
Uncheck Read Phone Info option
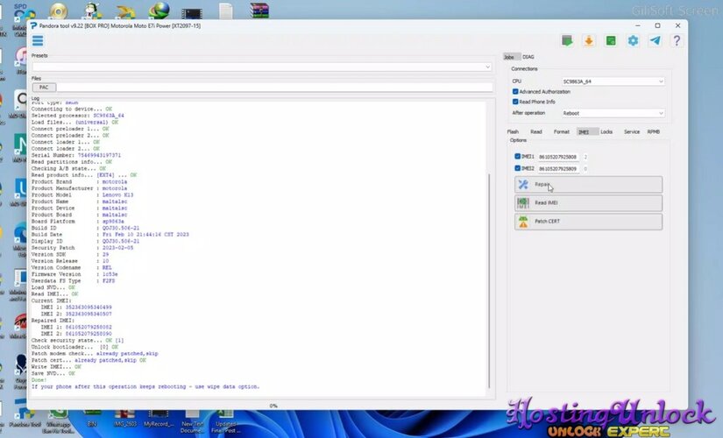pos(515,102)
